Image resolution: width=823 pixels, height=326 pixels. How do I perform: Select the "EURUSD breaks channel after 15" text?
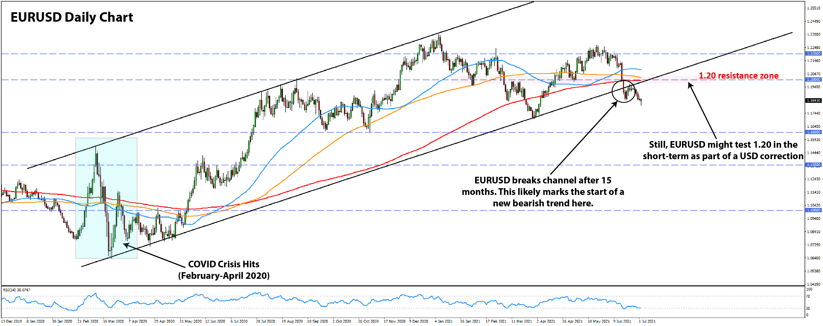[543, 180]
